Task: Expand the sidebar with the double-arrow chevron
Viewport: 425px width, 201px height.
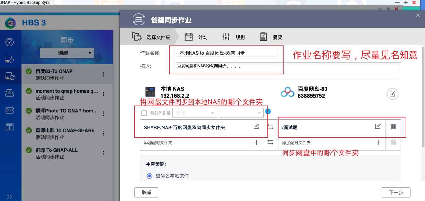Action: click(x=10, y=196)
